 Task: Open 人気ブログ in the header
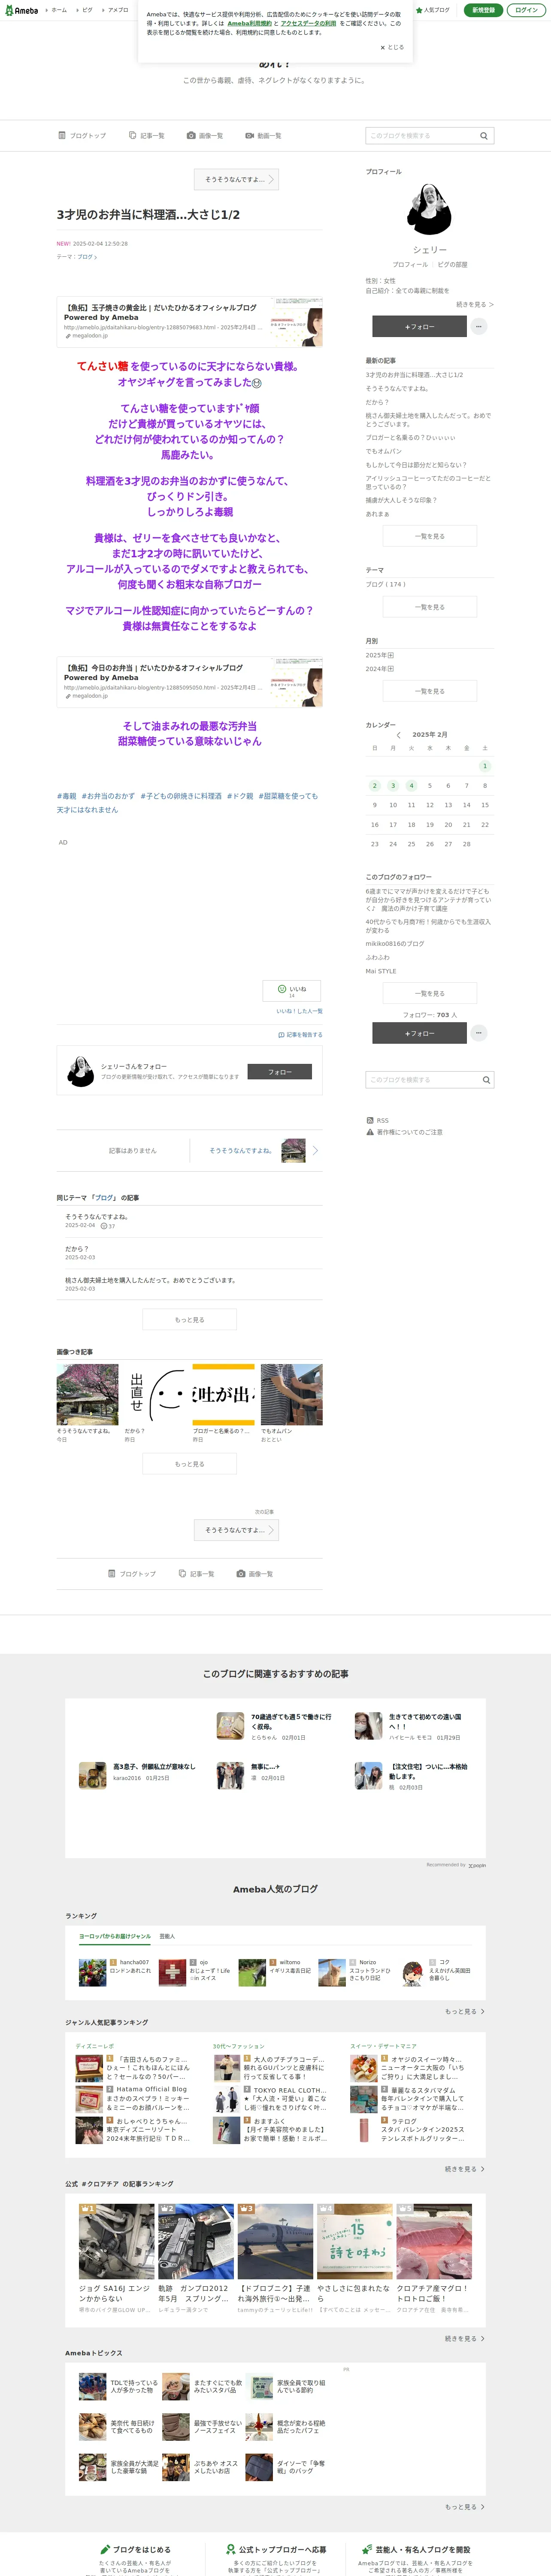pos(433,10)
